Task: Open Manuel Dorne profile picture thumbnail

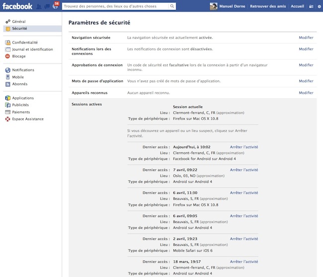Action: pyautogui.click(x=213, y=6)
